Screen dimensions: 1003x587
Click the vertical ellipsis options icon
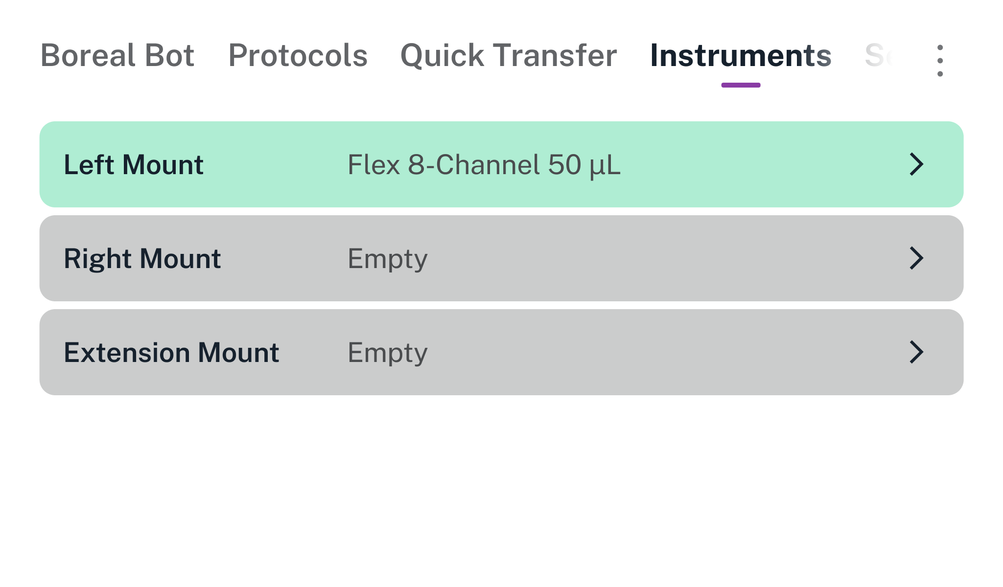pyautogui.click(x=939, y=59)
